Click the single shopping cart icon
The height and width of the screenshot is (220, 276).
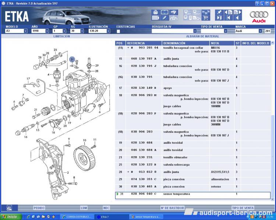[x=206, y=18]
